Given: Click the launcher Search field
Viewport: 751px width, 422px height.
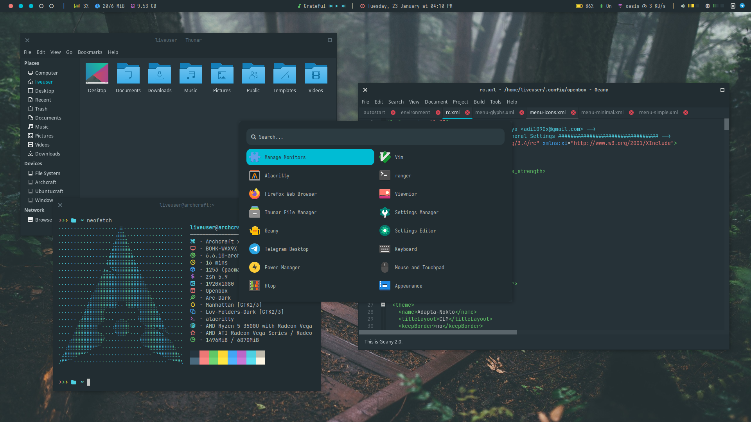Looking at the screenshot, I should (x=375, y=137).
